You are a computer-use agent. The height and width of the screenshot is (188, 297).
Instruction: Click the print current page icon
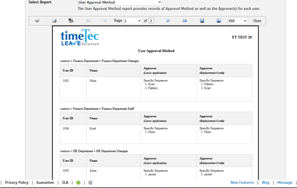[x=71, y=20]
